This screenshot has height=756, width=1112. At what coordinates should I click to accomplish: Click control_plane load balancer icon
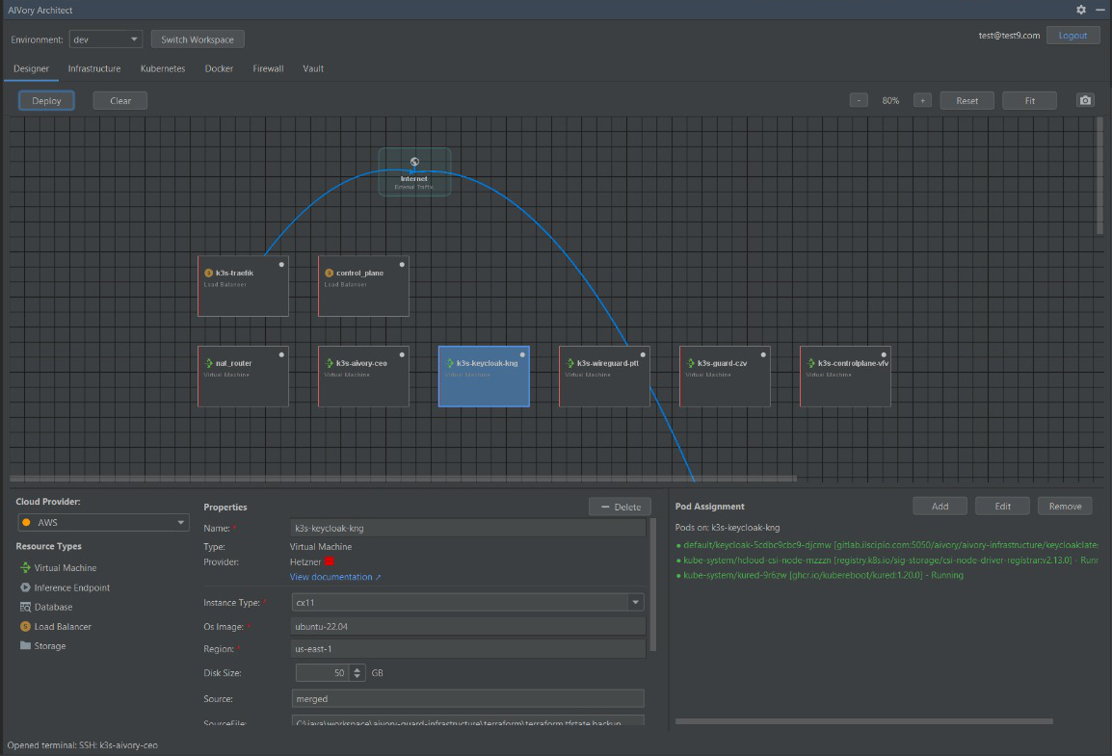329,273
